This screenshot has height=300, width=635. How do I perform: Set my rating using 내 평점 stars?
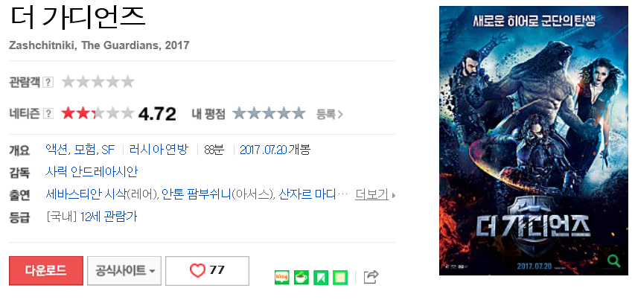tap(269, 114)
